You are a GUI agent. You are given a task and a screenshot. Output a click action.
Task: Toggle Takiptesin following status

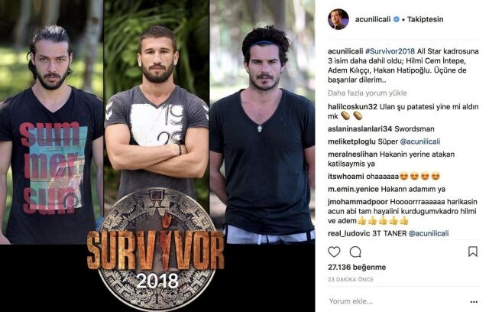pos(425,19)
